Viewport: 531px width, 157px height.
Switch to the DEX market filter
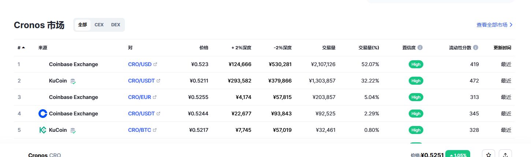click(x=116, y=25)
